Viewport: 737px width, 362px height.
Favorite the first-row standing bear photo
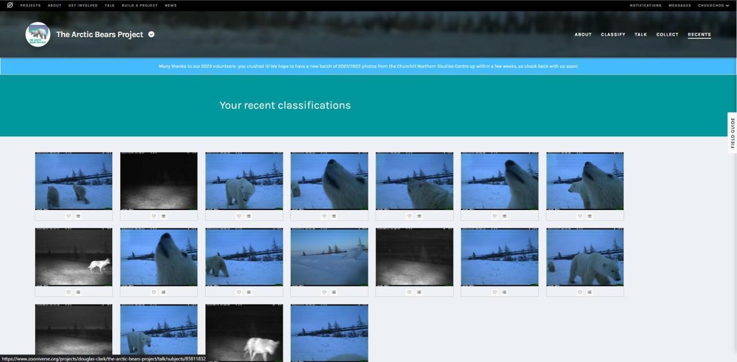click(x=239, y=216)
